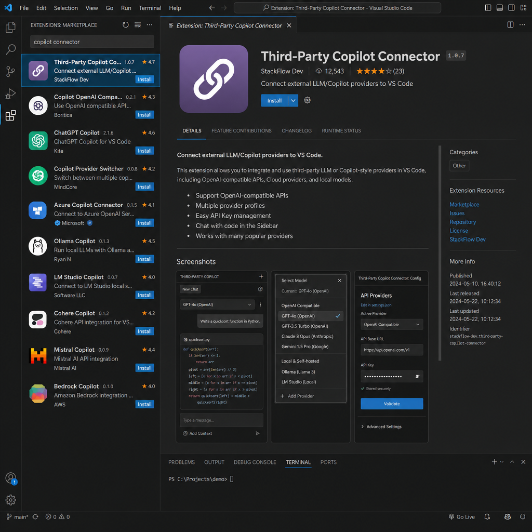
Task: Synchronize changes in the status bar
Action: 35,517
